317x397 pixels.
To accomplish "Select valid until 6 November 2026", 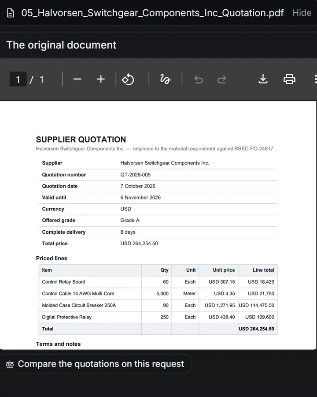I will (140, 198).
